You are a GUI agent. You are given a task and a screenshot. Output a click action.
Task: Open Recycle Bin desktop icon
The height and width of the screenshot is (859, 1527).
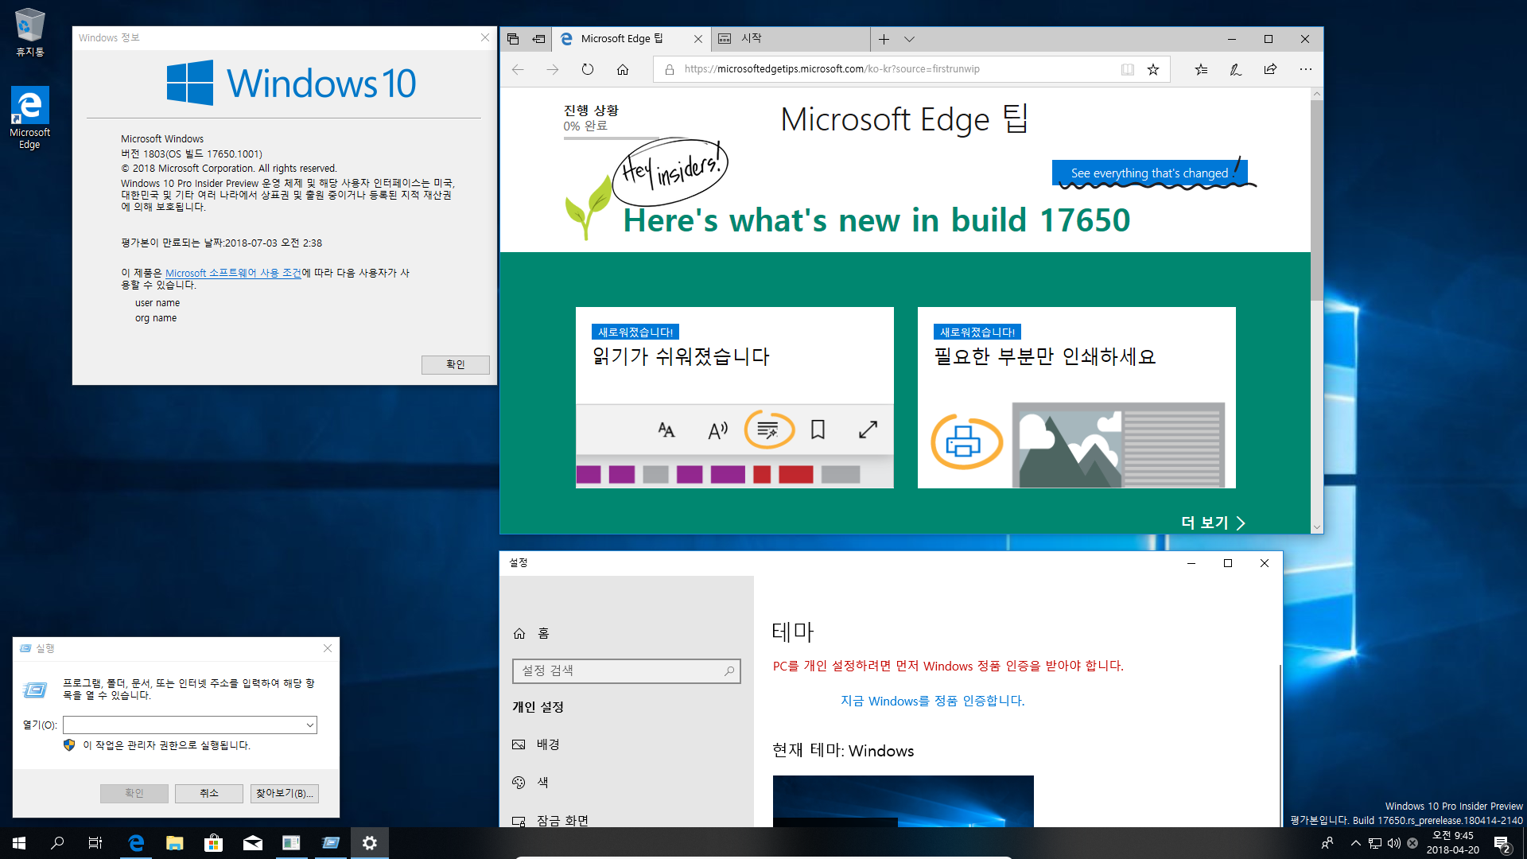click(29, 32)
